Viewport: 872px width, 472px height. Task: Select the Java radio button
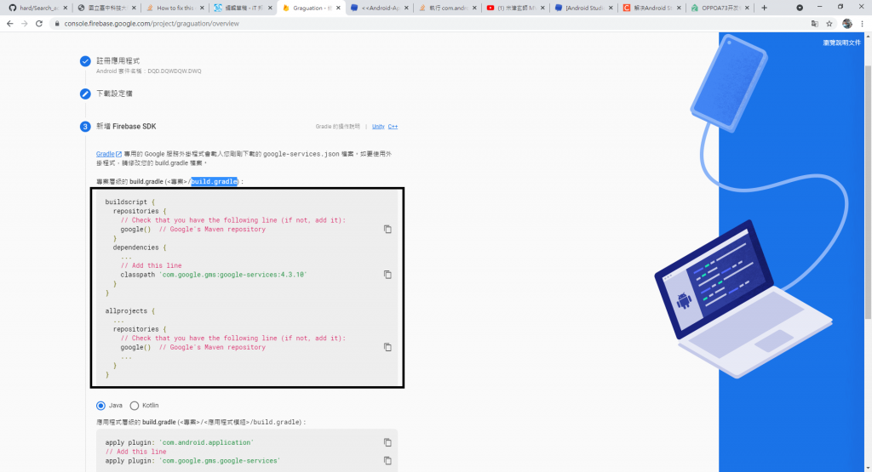pyautogui.click(x=100, y=406)
